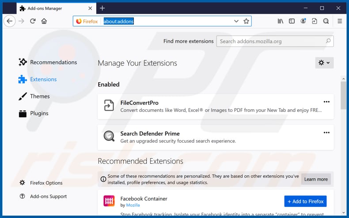The height and width of the screenshot is (218, 349).
Task: Expand the address bar history dropdown arrow
Action: (236, 21)
